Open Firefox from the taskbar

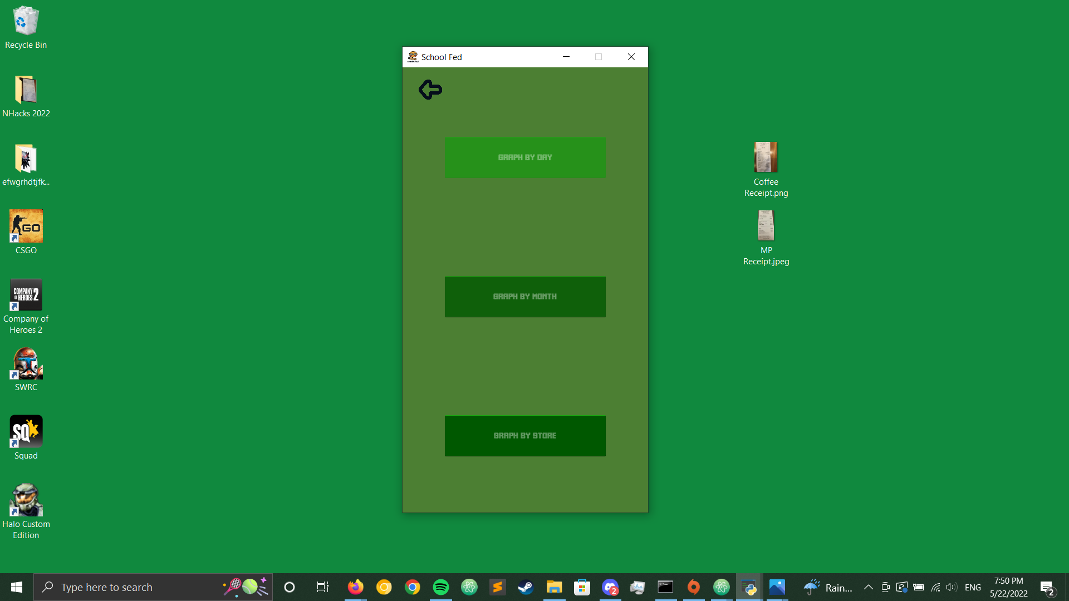point(355,587)
